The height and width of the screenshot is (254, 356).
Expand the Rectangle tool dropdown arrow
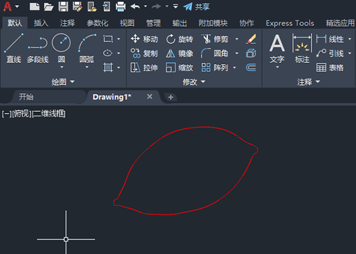tap(118, 39)
